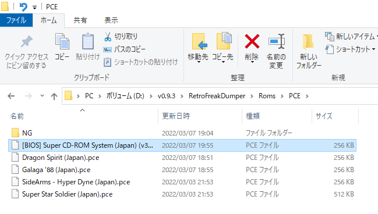Select [BIOS] Super CD-ROM System file

coord(182,145)
